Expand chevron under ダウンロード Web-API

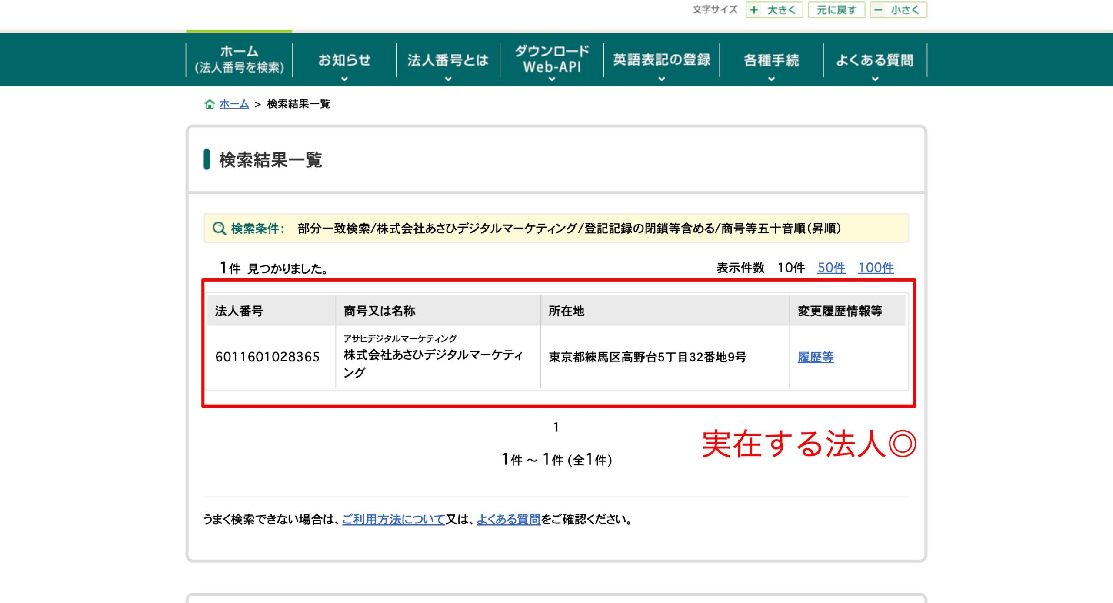click(x=552, y=79)
